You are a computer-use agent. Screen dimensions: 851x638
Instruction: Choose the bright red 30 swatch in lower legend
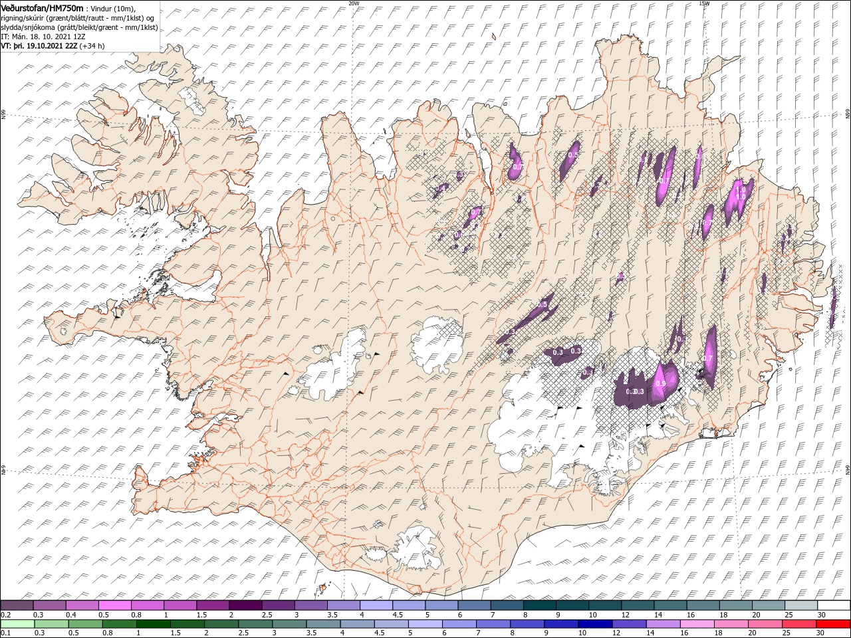pyautogui.click(x=834, y=623)
